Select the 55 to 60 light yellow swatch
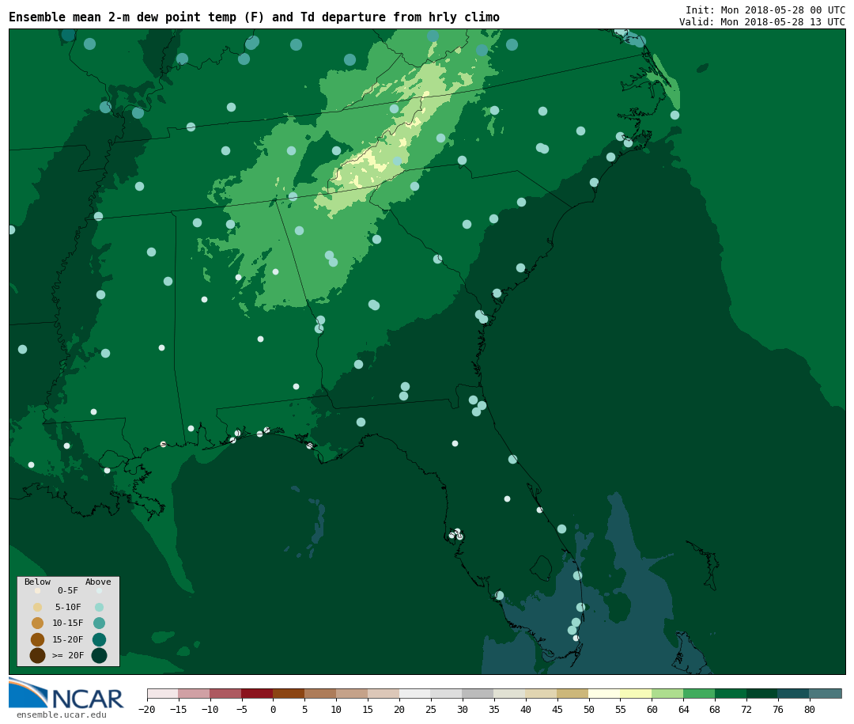 636,694
